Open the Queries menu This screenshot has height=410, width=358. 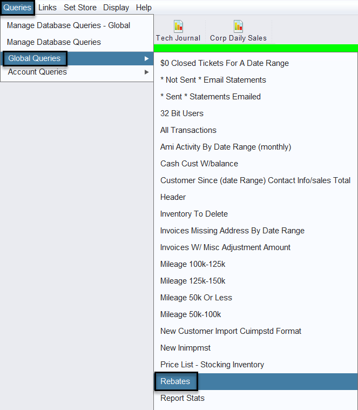pyautogui.click(x=17, y=8)
